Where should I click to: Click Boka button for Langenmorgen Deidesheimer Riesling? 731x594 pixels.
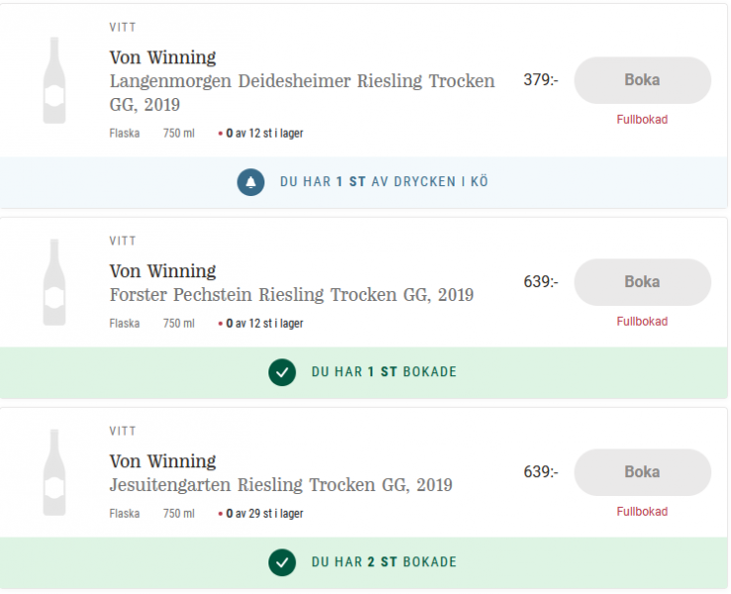click(643, 80)
